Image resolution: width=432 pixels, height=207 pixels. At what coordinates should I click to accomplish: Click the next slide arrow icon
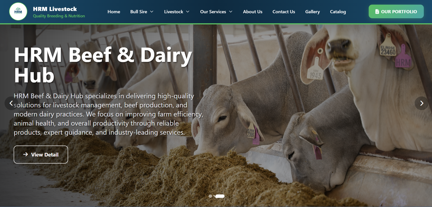click(x=421, y=103)
